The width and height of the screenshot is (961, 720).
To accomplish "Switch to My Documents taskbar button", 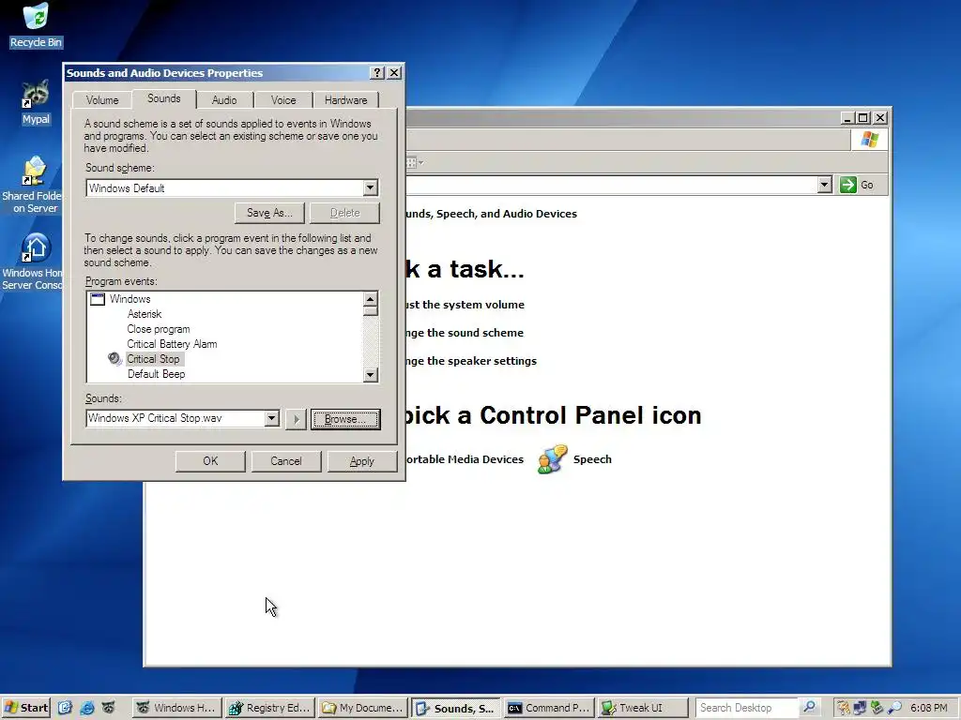I will coord(362,708).
